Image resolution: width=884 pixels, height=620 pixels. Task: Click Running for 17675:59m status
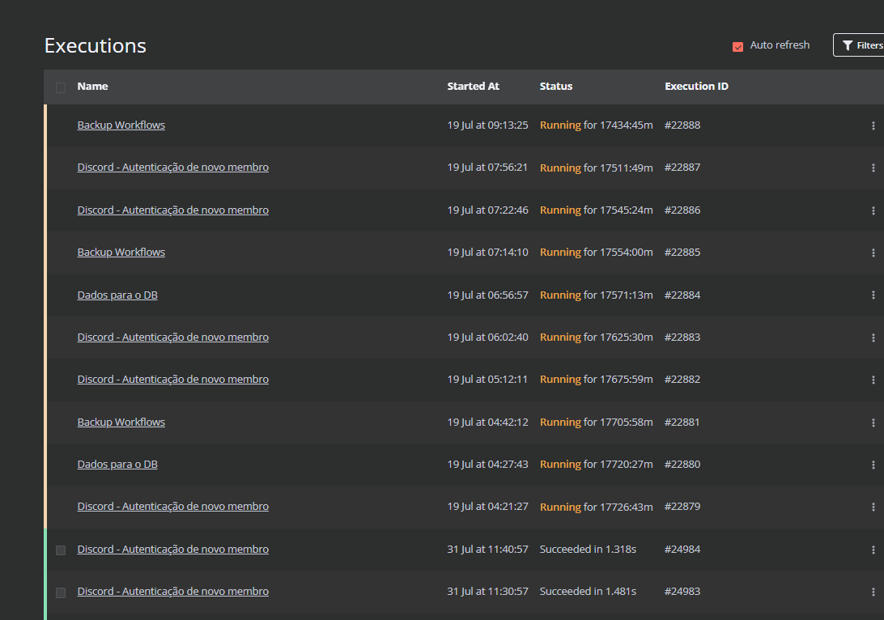point(596,380)
